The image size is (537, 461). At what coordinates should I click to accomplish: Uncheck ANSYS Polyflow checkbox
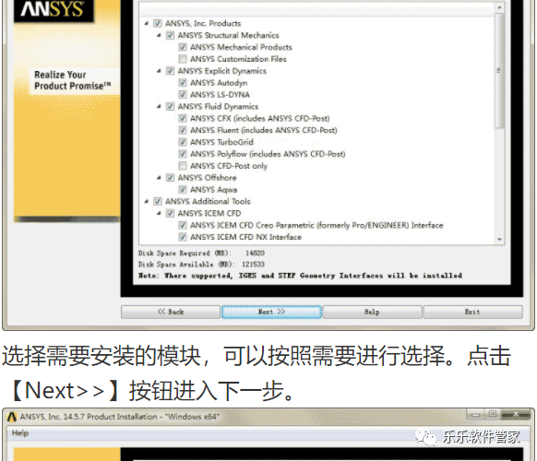(183, 154)
